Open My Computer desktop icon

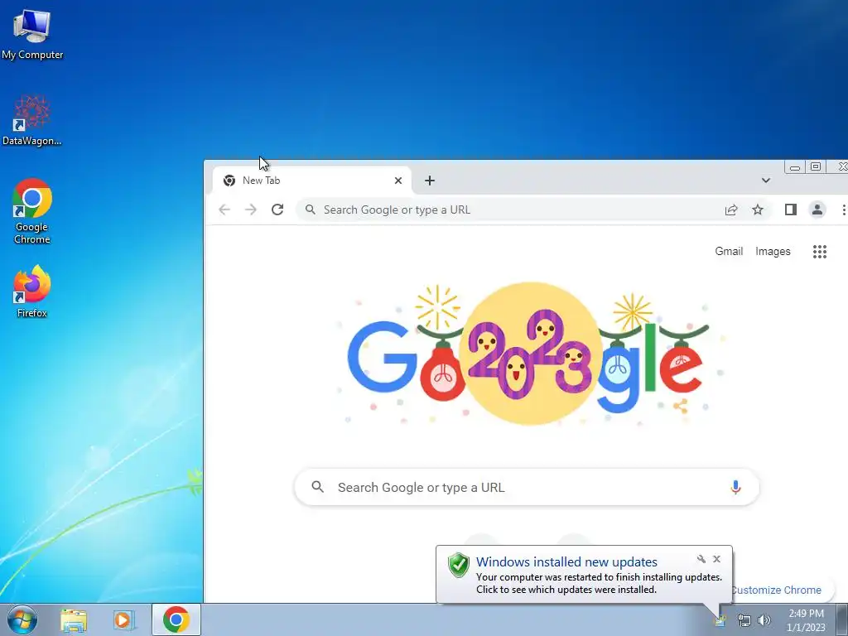(x=32, y=34)
